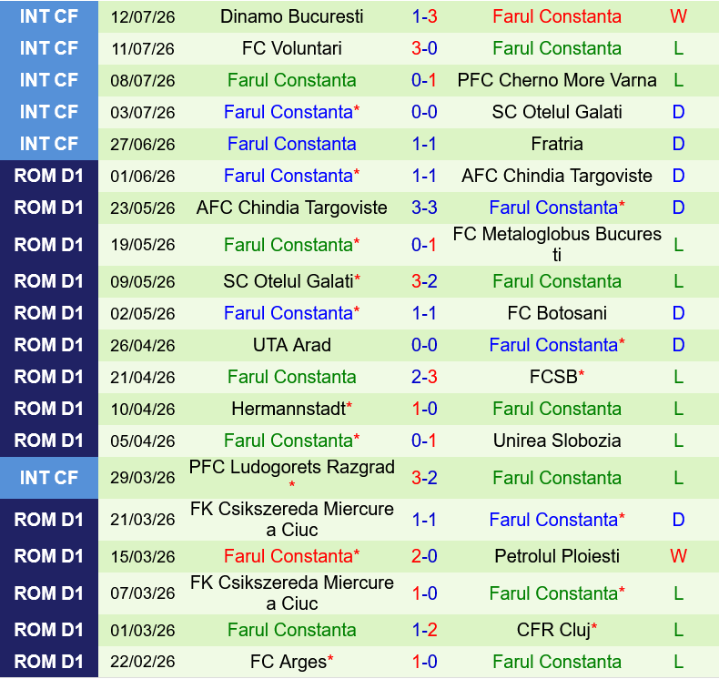Click PFC Cherno More Varna opponent
The image size is (719, 679).
[557, 80]
